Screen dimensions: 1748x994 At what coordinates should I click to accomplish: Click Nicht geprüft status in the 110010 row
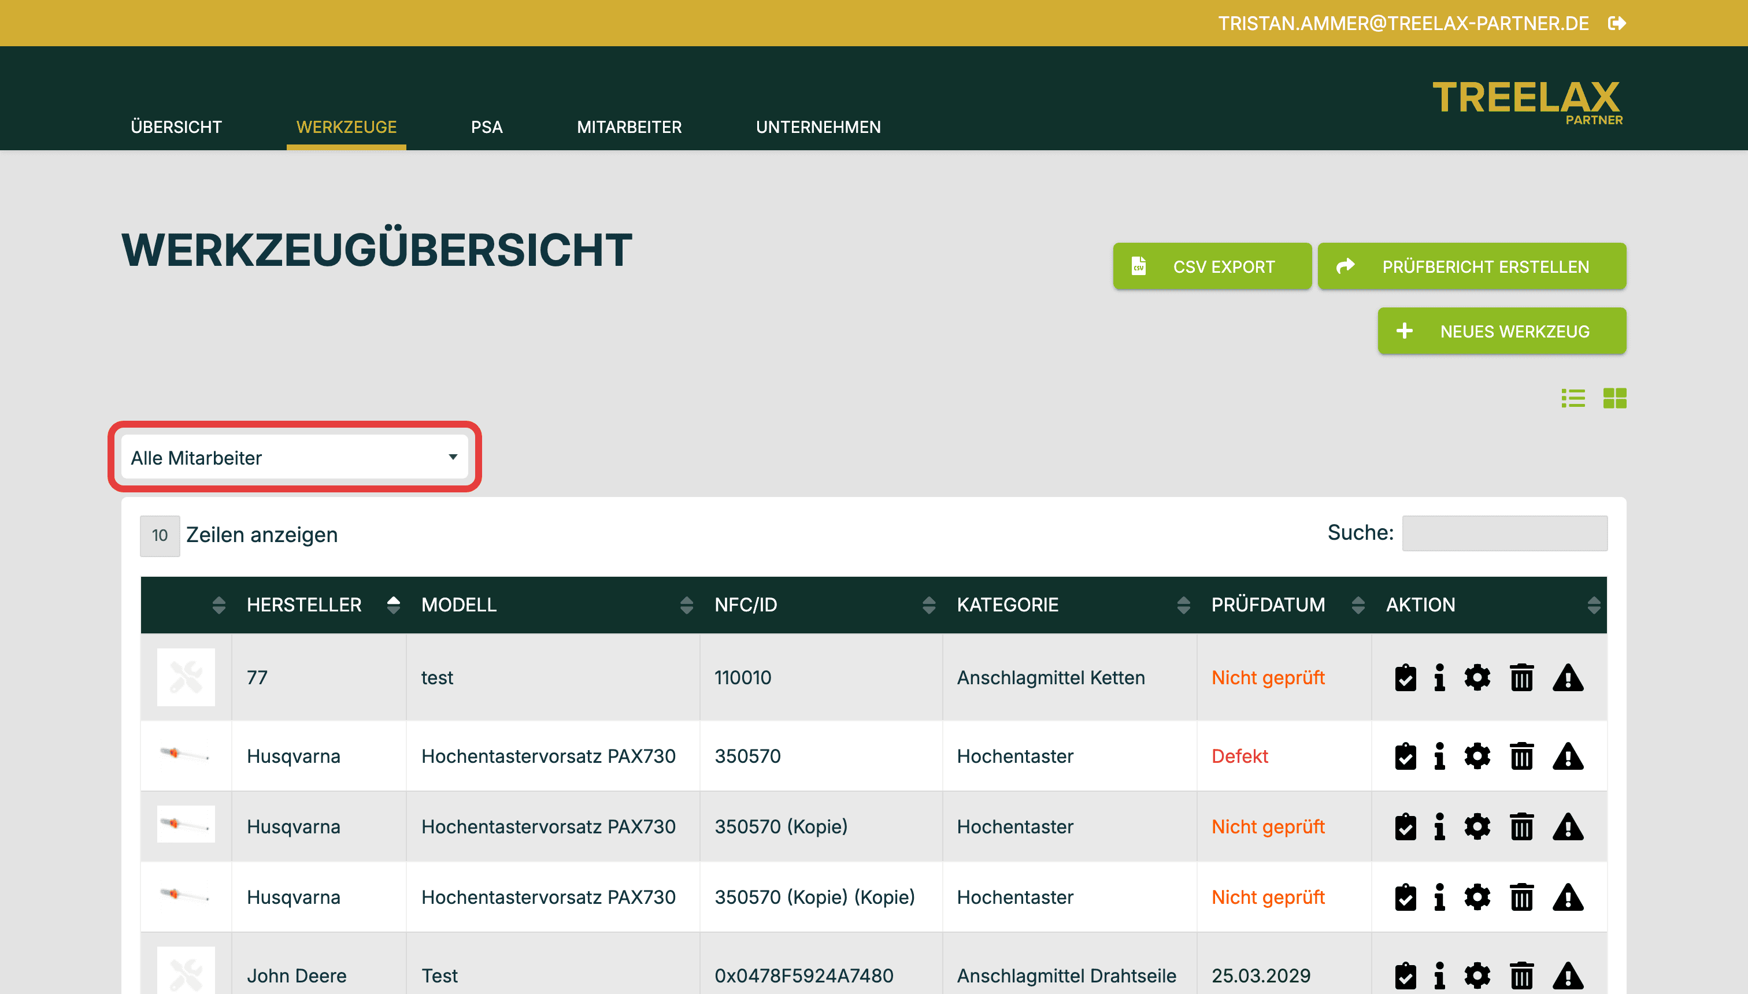[1268, 678]
